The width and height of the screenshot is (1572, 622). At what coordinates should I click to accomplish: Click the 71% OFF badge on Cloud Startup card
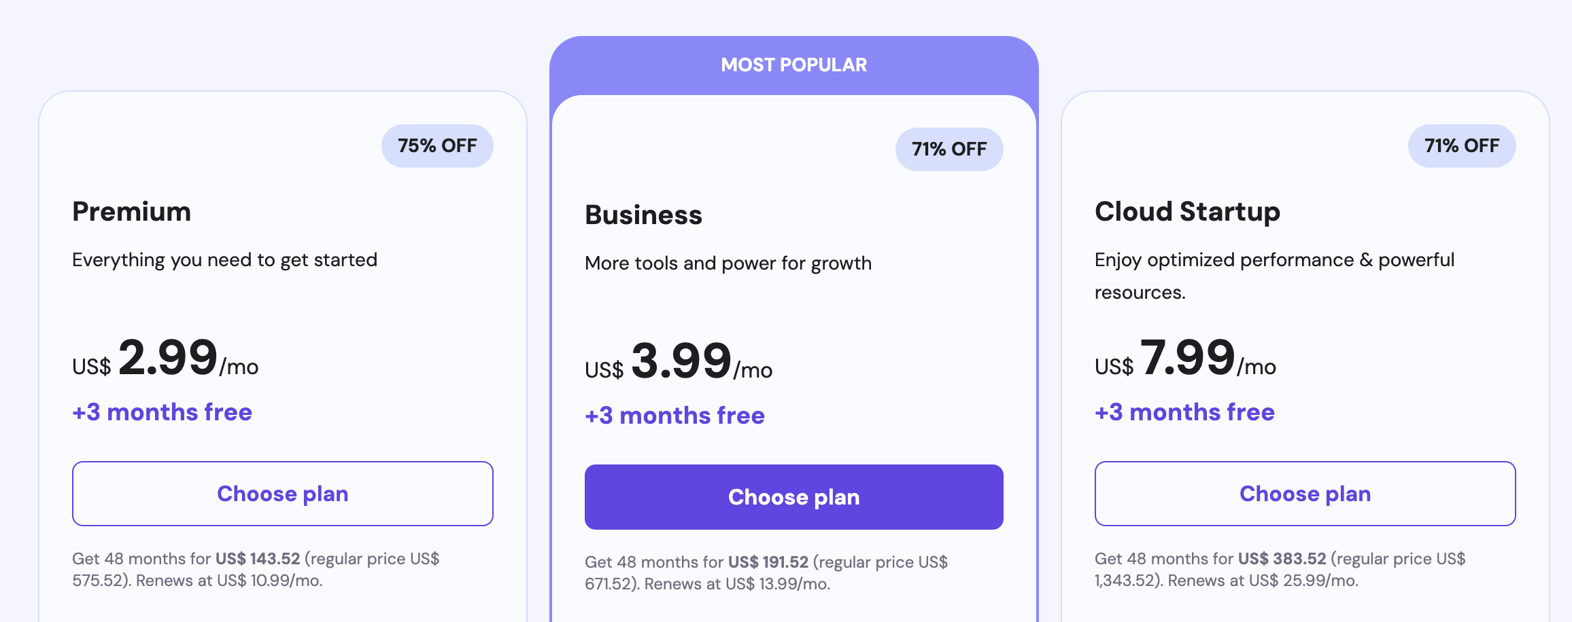tap(1462, 145)
